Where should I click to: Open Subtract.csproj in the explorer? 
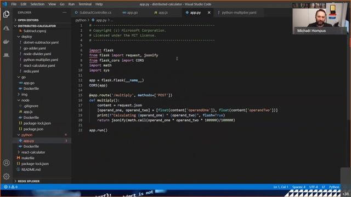coord(35,31)
